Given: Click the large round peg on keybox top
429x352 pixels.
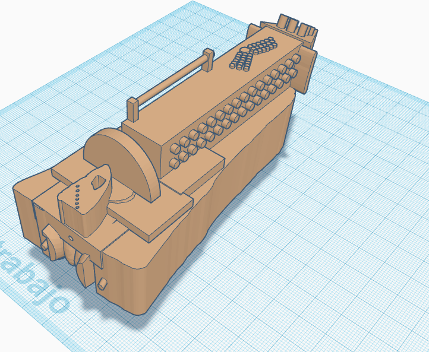Looking at the screenshot, I should pyautogui.click(x=244, y=50).
